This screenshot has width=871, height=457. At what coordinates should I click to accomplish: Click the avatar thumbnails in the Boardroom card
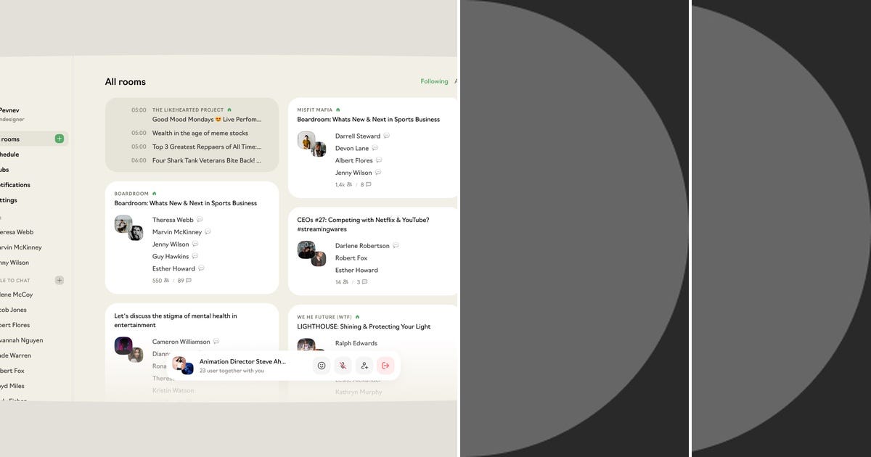pos(128,228)
